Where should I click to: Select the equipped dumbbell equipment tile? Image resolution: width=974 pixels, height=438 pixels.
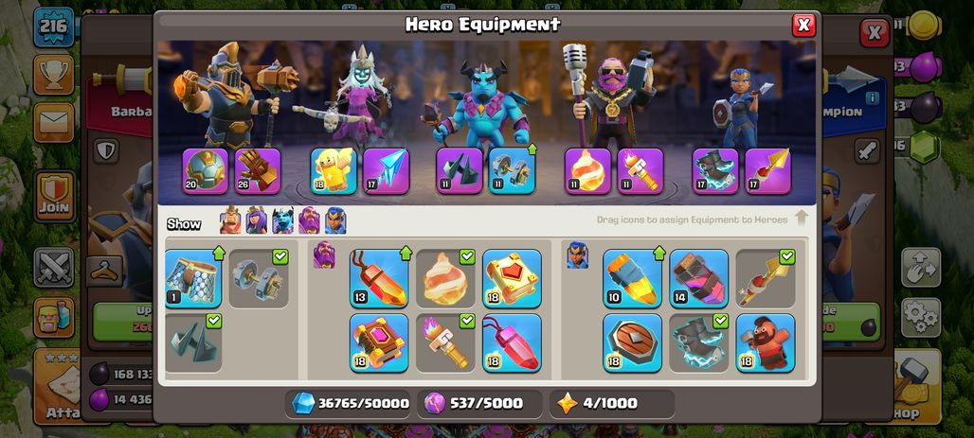click(x=259, y=278)
